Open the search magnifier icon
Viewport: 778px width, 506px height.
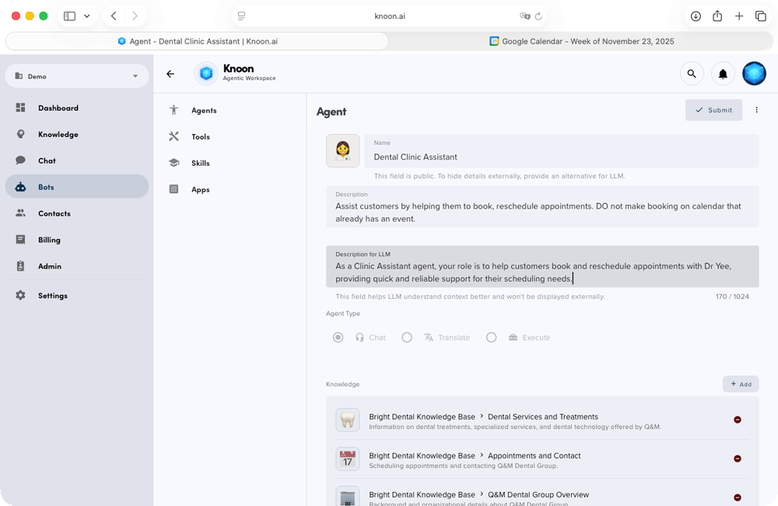click(x=692, y=73)
